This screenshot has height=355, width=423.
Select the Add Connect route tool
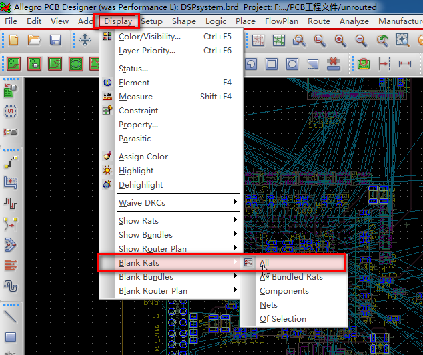click(x=11, y=162)
